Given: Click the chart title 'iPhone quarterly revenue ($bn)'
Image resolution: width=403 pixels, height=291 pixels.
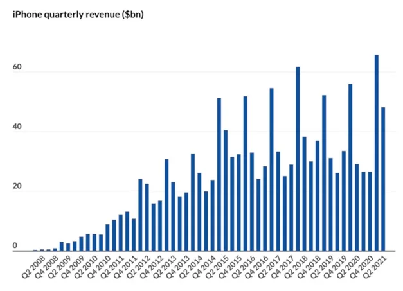Looking at the screenshot, I should 78,14.
